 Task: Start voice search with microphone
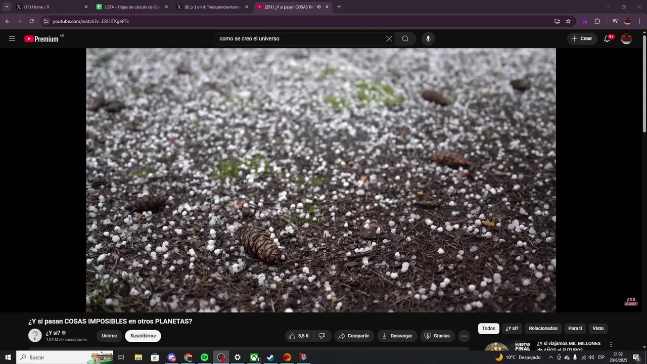click(428, 39)
